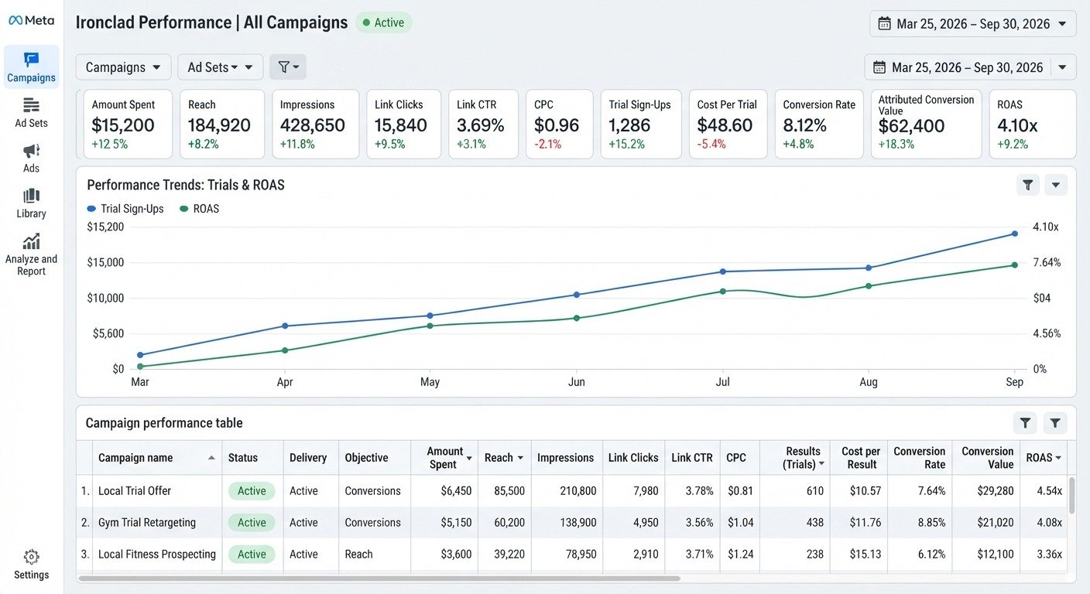
Task: Open the Local Trial Offer campaign
Action: (x=135, y=491)
